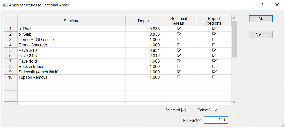This screenshot has height=128, width=285.
Task: Click the vertical scrollbar thumb
Action: pyautogui.click(x=234, y=39)
